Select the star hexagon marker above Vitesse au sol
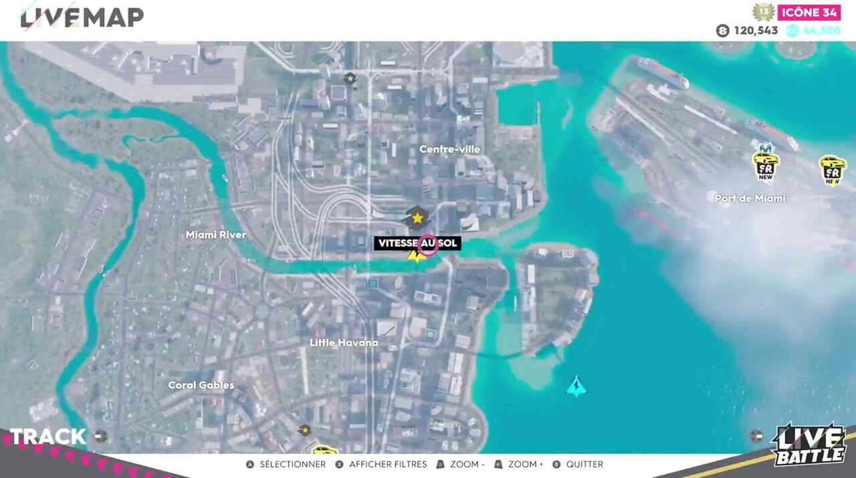The width and height of the screenshot is (856, 478). (417, 218)
